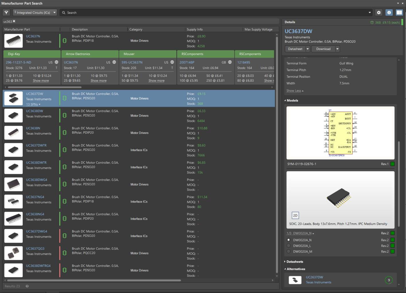Open the search settings gear icon
Screen dimensions: 406x293
[379, 13]
